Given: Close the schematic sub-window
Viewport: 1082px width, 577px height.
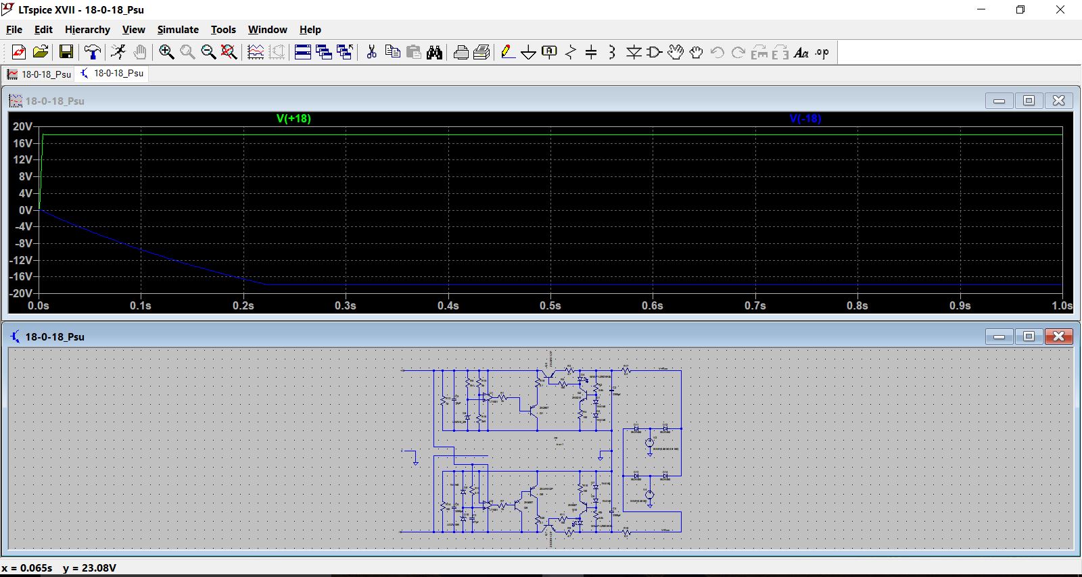Looking at the screenshot, I should pos(1059,336).
